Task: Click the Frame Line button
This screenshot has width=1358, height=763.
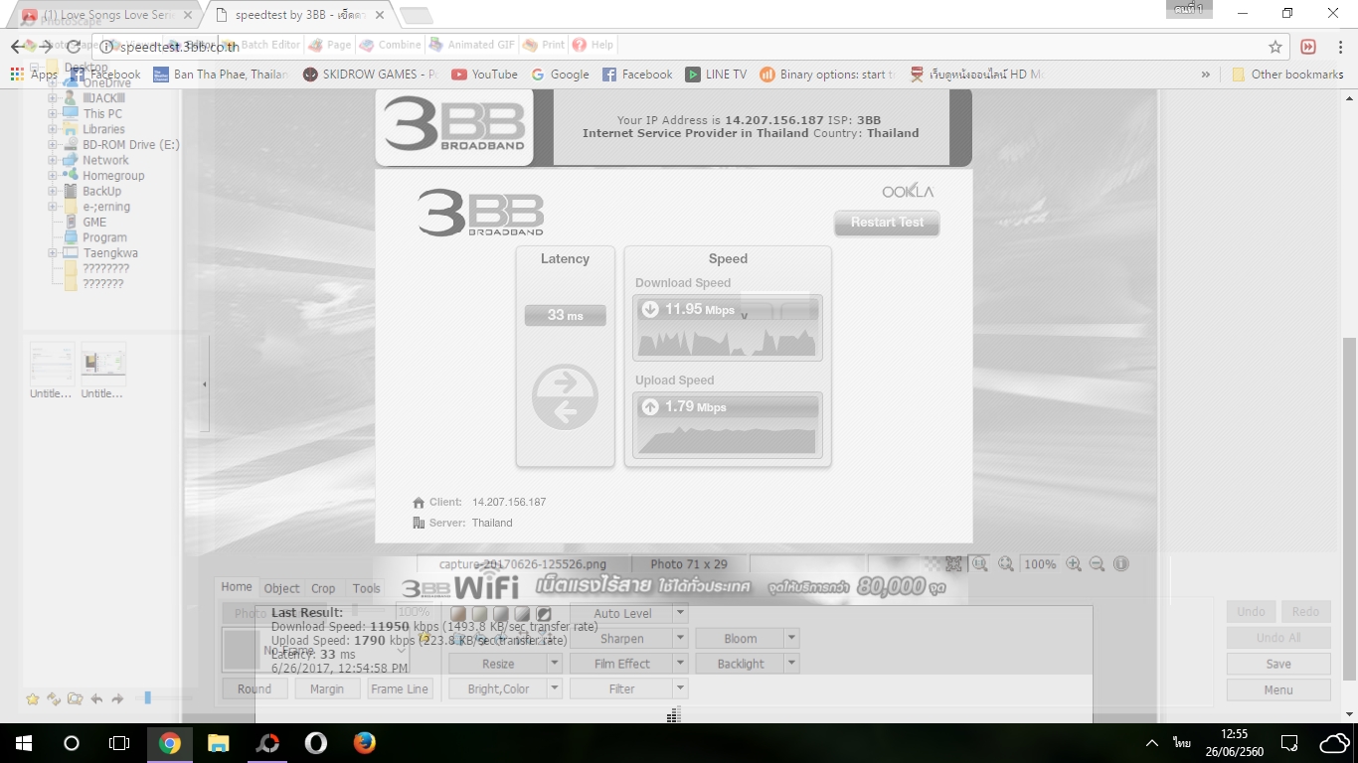Action: pos(400,688)
